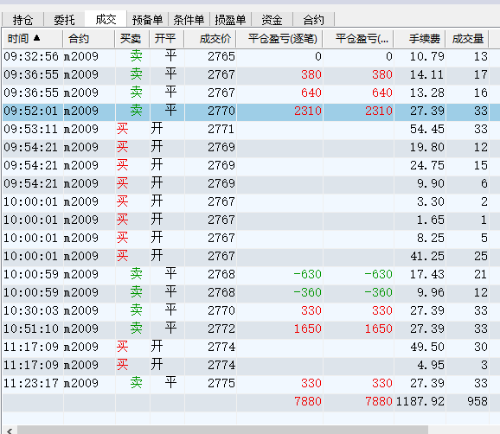Click the fee 13.28
This screenshot has height=434, width=500.
point(427,93)
